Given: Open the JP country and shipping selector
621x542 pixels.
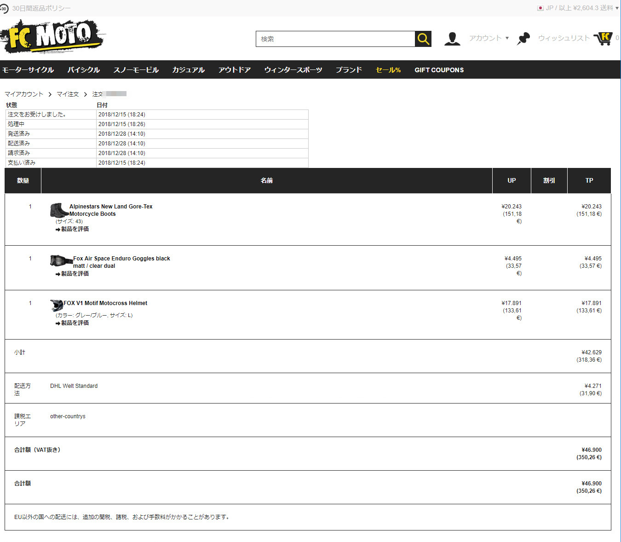Looking at the screenshot, I should [x=578, y=8].
